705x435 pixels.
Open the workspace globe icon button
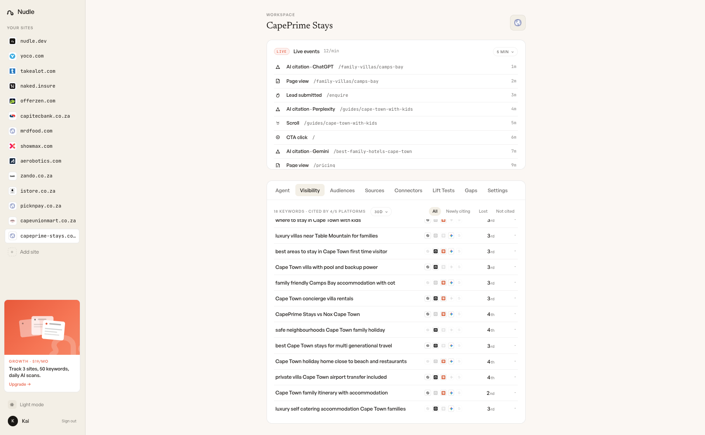coord(518,23)
